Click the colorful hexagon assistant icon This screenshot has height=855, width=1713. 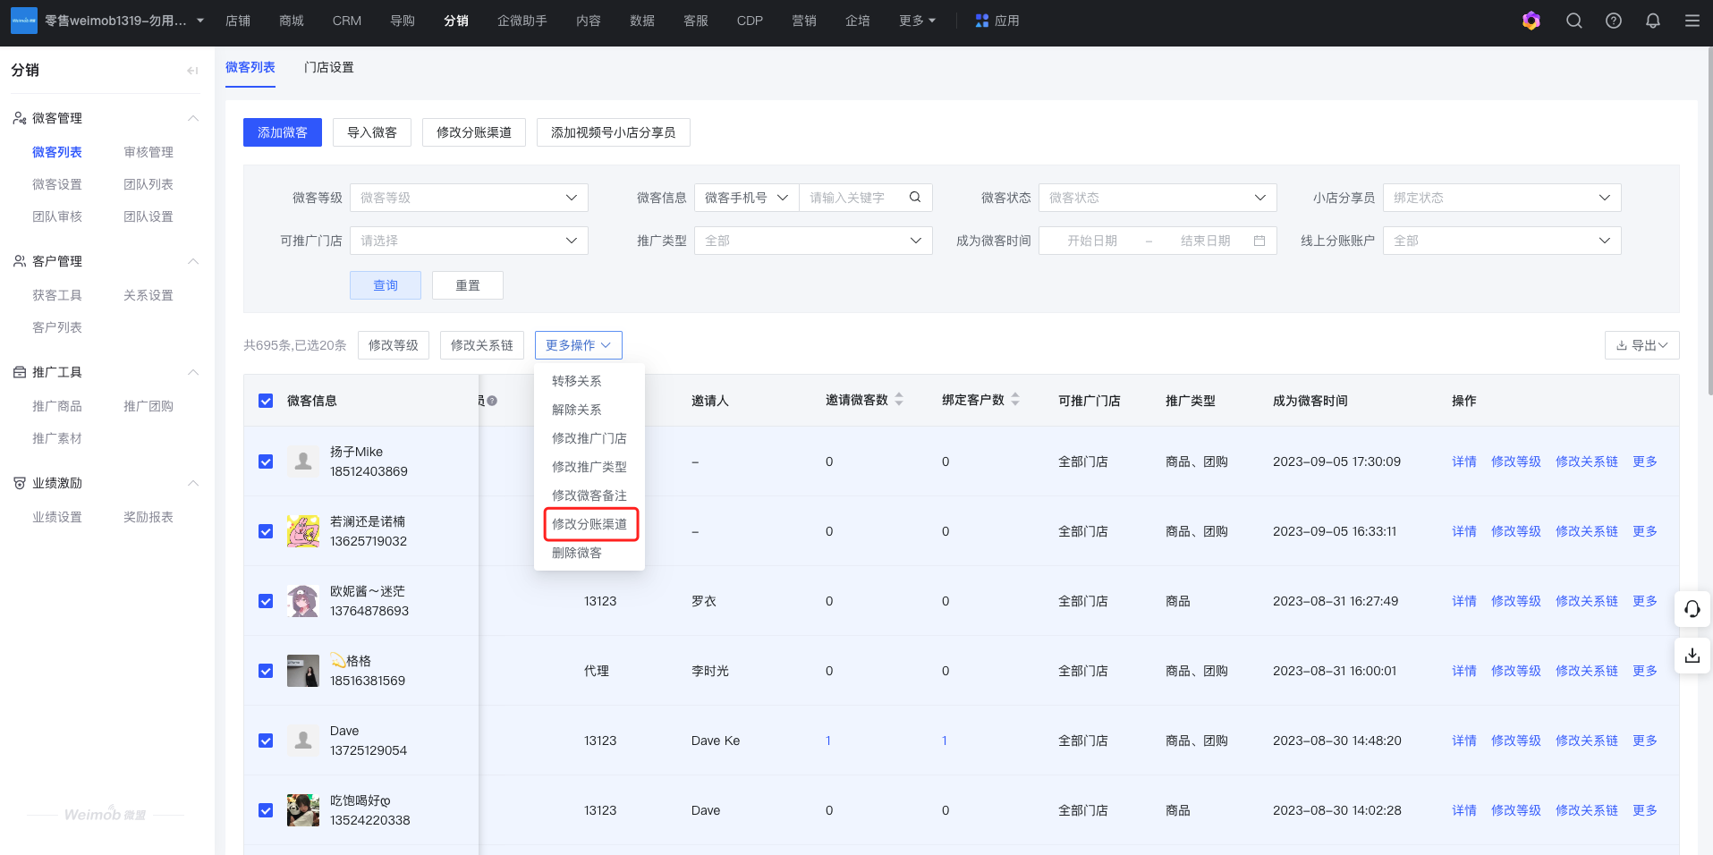[1531, 21]
